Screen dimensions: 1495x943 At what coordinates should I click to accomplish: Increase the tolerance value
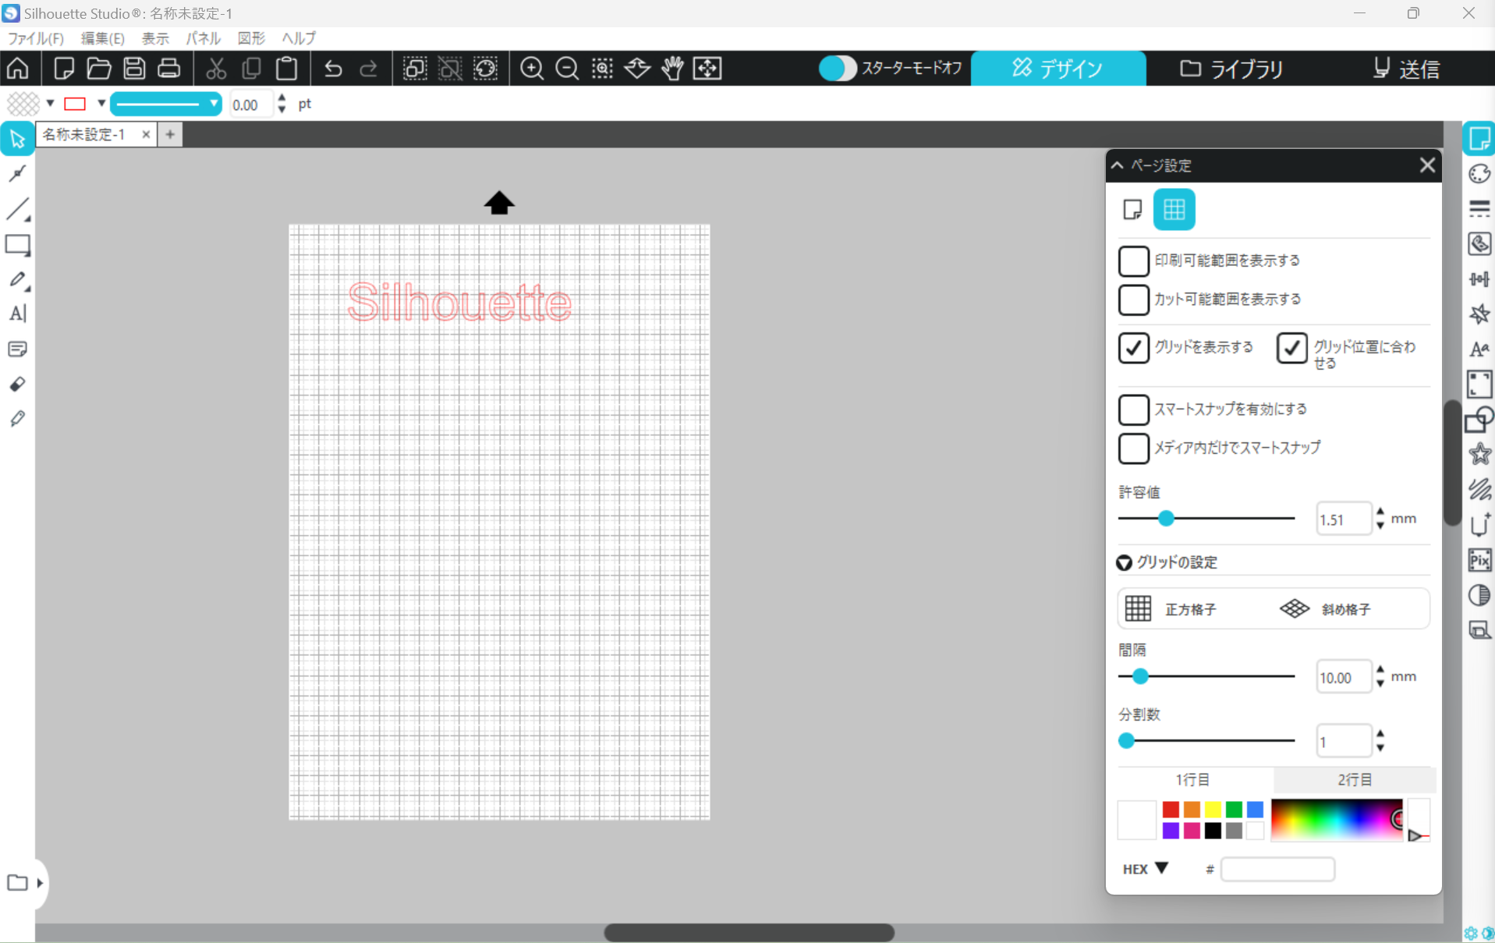point(1380,512)
